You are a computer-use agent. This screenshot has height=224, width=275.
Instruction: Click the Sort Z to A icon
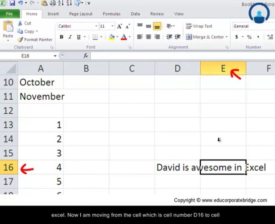69,3
